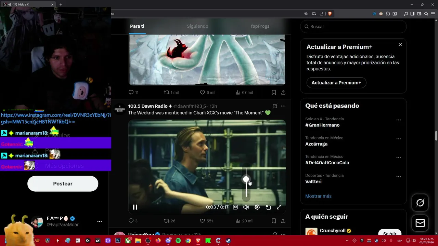Open the #GranHermano trend
This screenshot has height=246, width=438.
pyautogui.click(x=323, y=125)
